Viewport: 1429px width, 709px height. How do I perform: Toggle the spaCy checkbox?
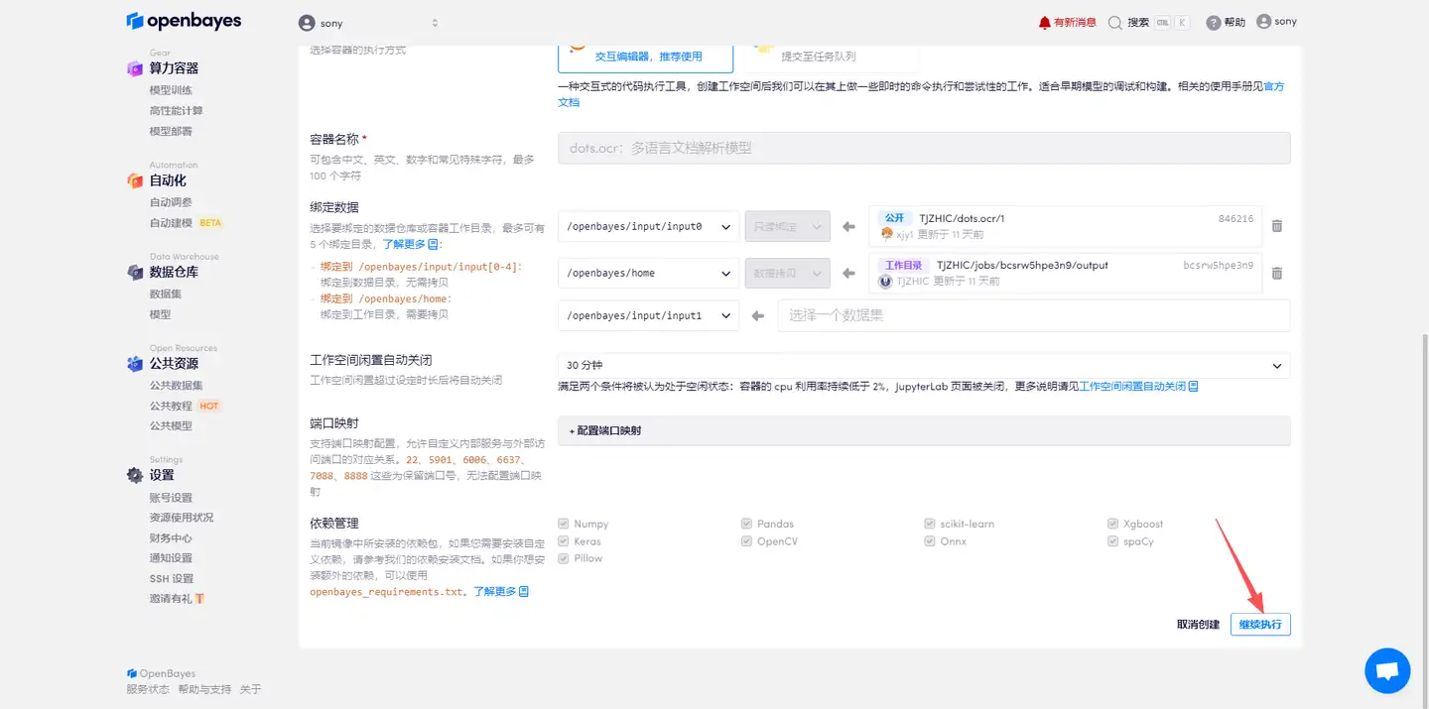(x=1113, y=541)
